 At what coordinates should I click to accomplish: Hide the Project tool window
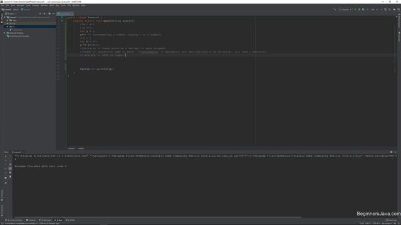[x=53, y=14]
